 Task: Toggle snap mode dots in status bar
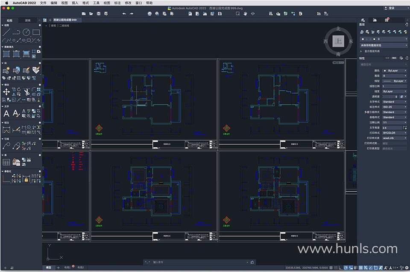(336, 268)
